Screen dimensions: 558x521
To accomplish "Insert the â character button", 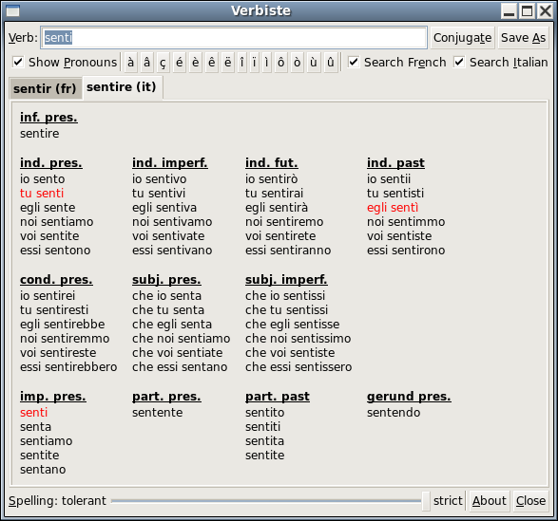I will 146,63.
